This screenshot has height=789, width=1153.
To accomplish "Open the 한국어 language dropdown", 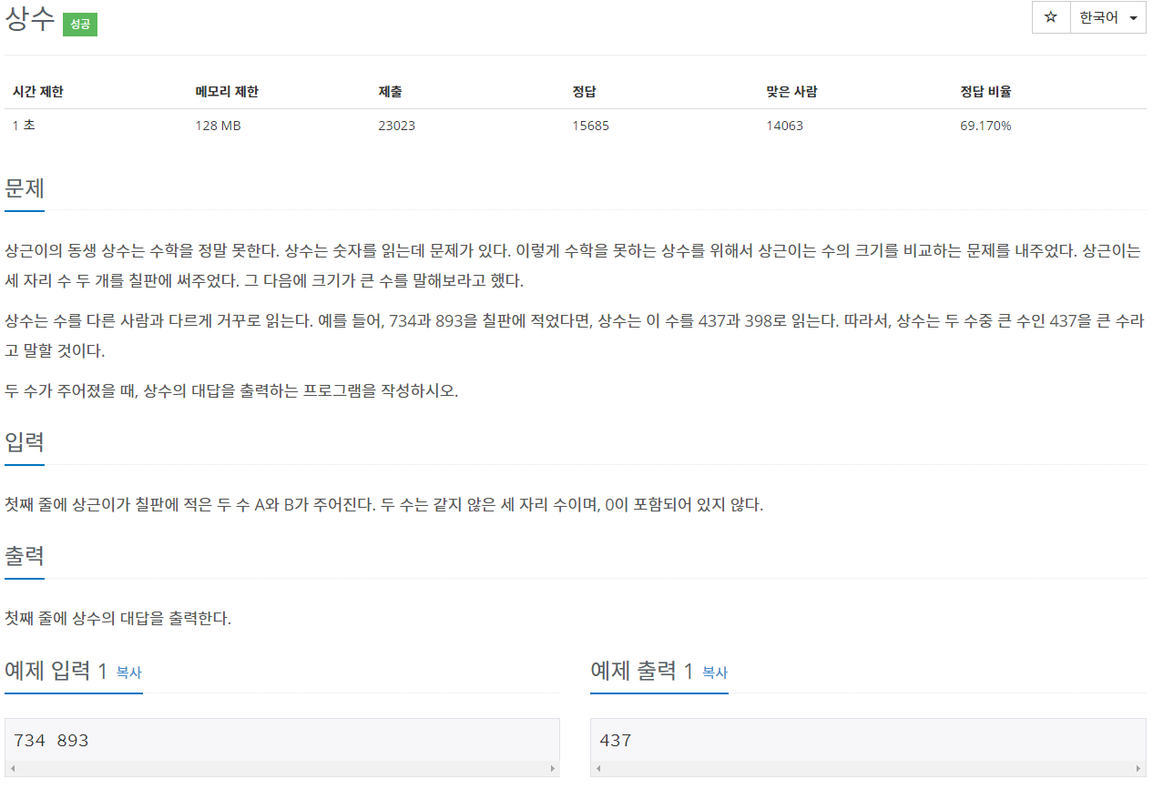I will 1107,17.
